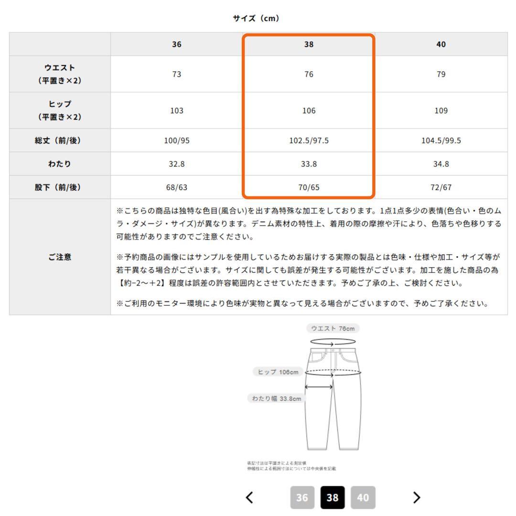Click the 40 column header in table
The image size is (516, 516).
pyautogui.click(x=441, y=44)
